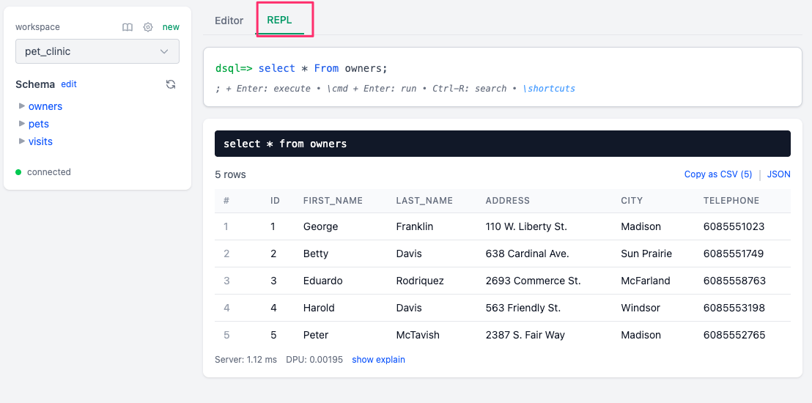Copy results as CSV
This screenshot has width=812, height=403.
pos(717,174)
